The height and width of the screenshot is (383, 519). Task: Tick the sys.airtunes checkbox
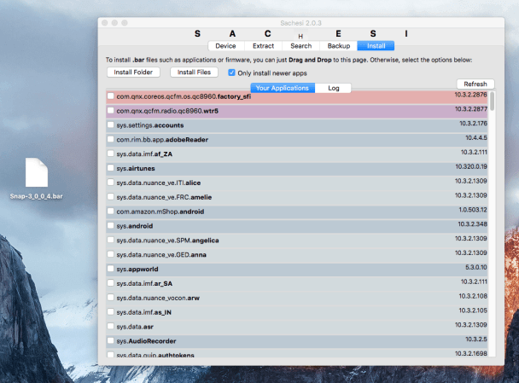click(x=111, y=168)
